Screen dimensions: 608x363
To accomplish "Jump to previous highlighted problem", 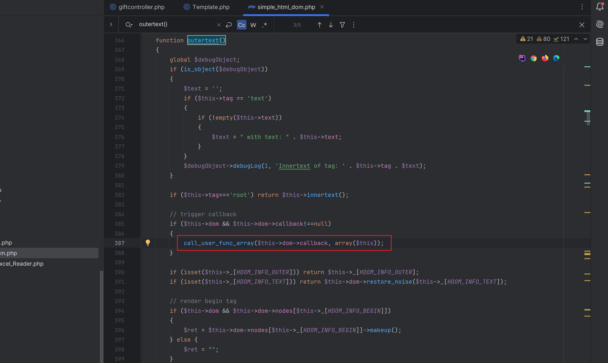I will tap(576, 39).
